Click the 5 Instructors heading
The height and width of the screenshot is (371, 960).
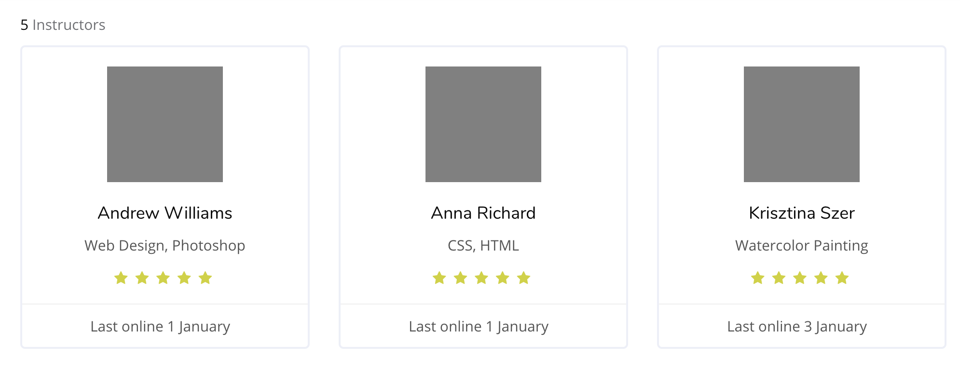tap(63, 25)
